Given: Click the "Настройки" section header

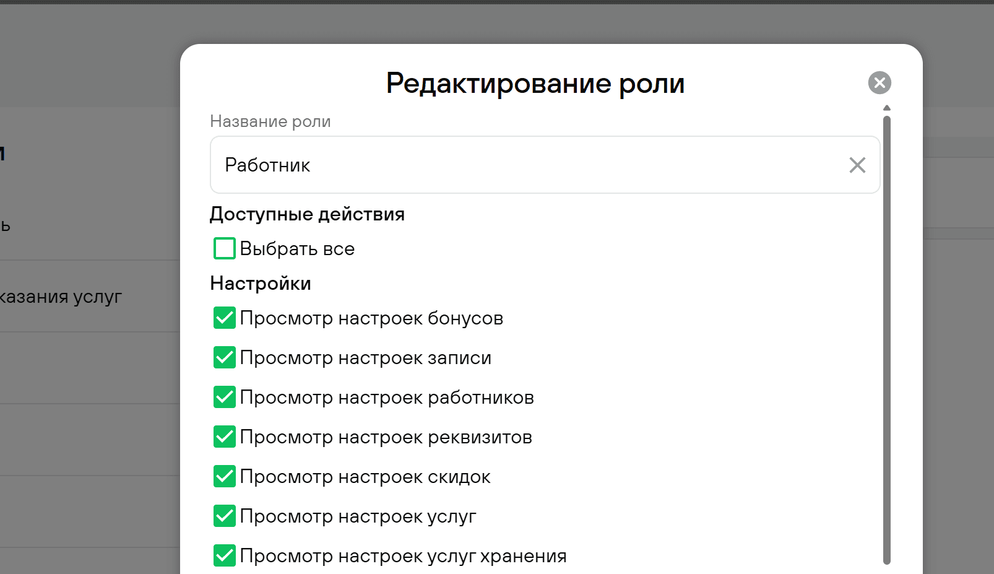Looking at the screenshot, I should click(x=260, y=283).
